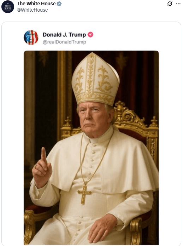Click the white mitre hat in the image

coord(95,79)
